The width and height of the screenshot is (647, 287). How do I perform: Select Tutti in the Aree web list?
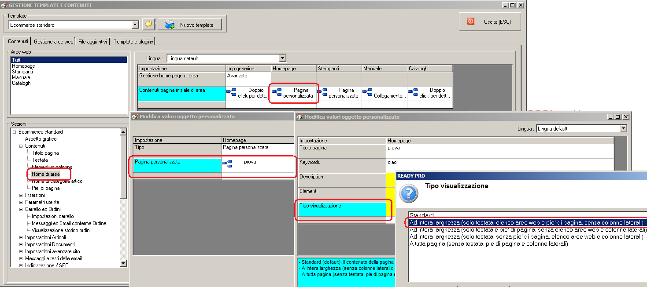[x=69, y=60]
